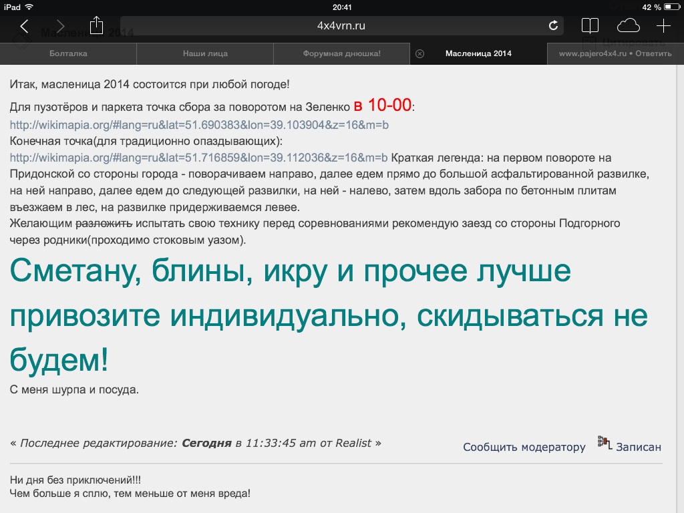Image resolution: width=684 pixels, height=513 pixels.
Task: Show iCloud tabs via the cloud icon
Action: [628, 26]
